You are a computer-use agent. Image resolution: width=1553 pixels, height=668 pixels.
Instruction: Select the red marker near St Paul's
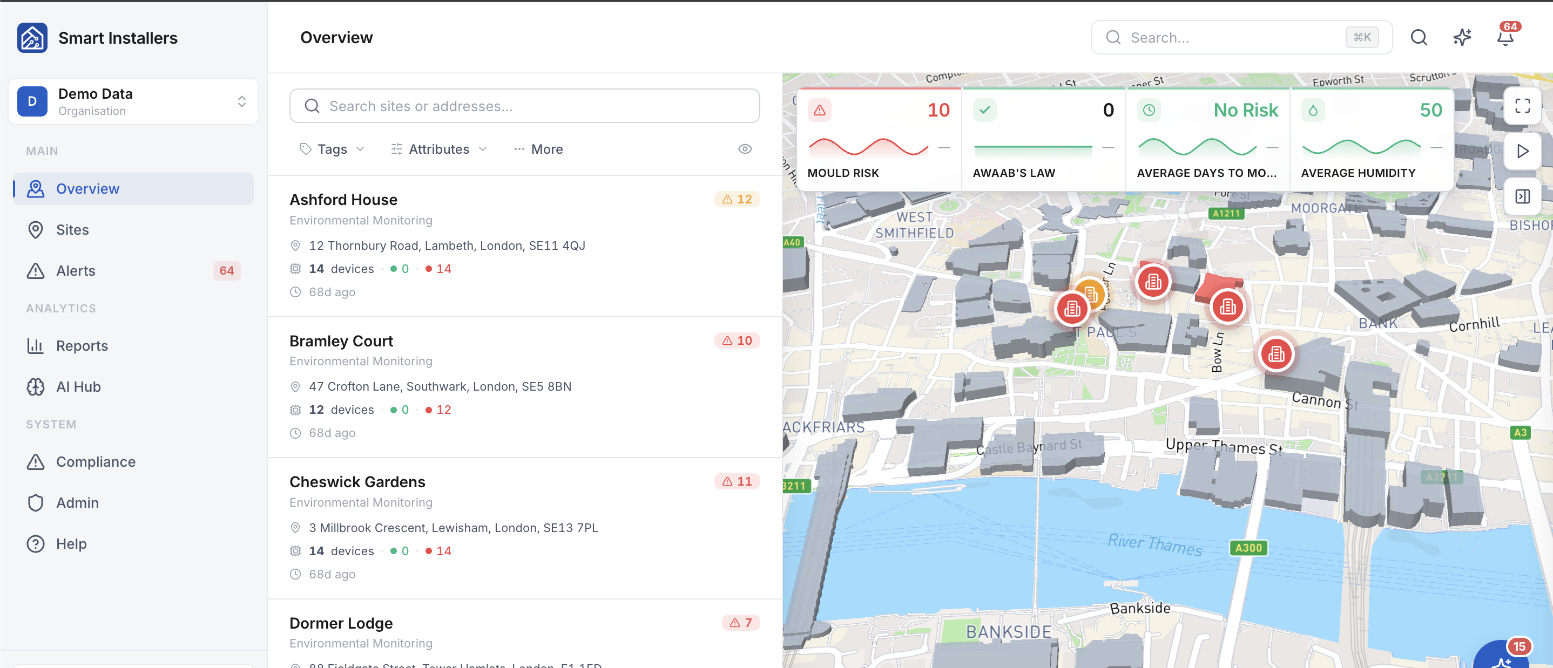(x=1072, y=309)
